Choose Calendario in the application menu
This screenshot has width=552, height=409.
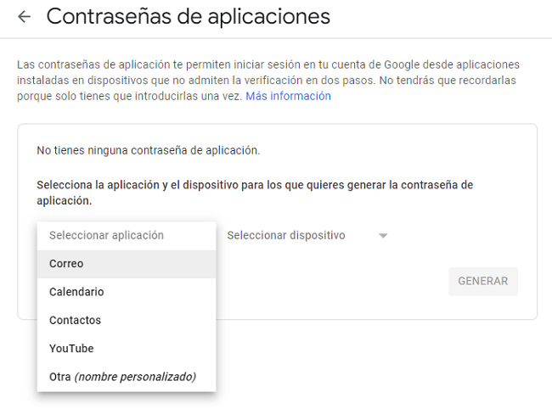coord(76,292)
